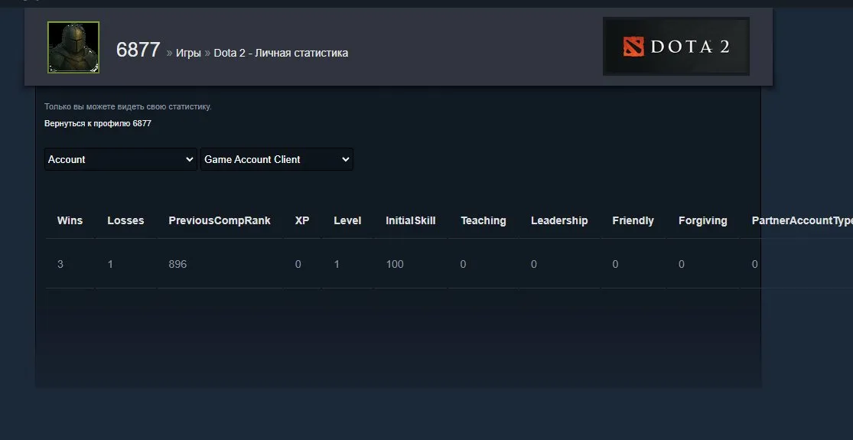Click the Losses column header
Viewport: 853px width, 440px height.
coord(125,221)
